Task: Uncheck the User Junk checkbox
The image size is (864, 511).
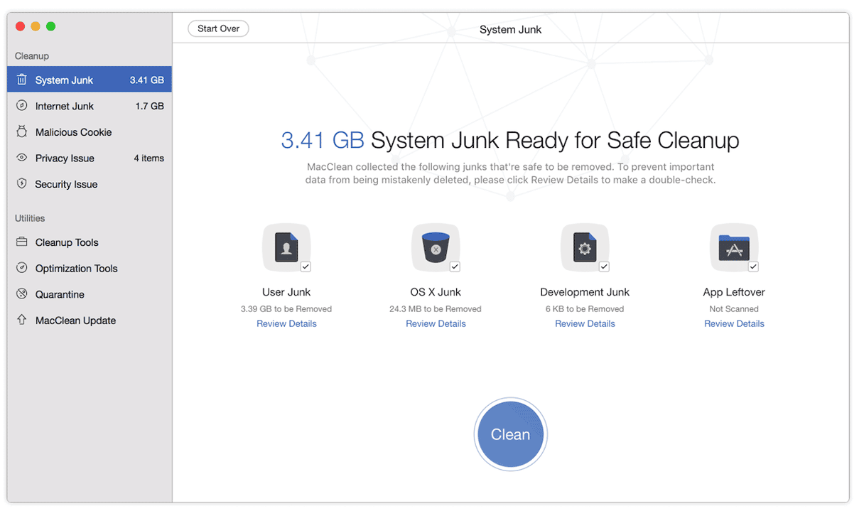Action: 306,267
